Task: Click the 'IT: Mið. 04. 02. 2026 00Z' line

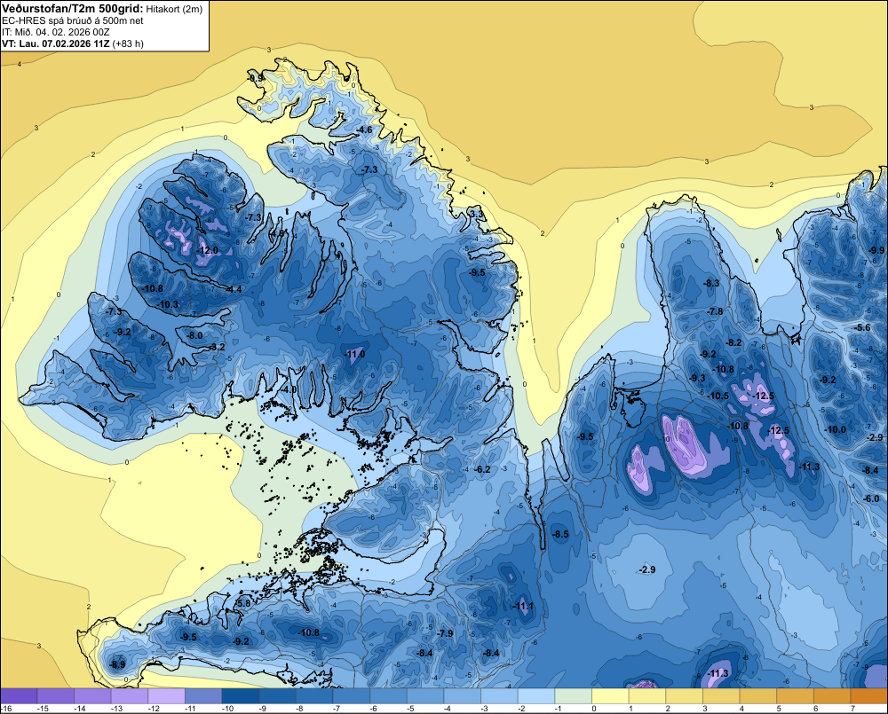Action: (55, 32)
